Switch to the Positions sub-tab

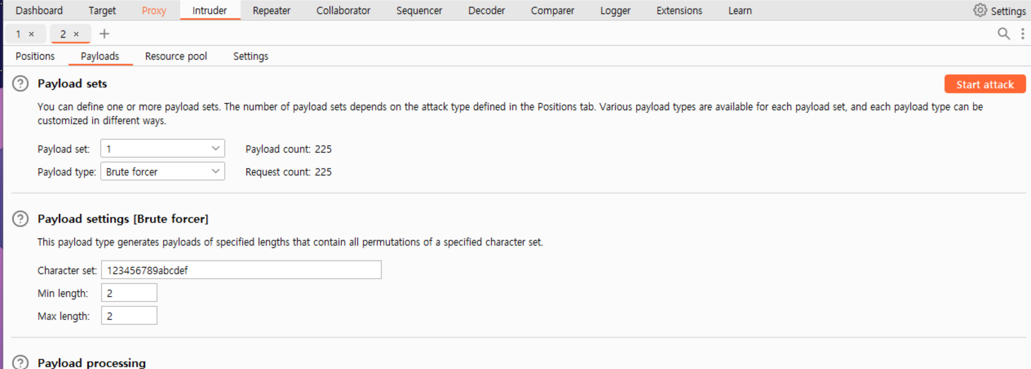click(x=35, y=56)
